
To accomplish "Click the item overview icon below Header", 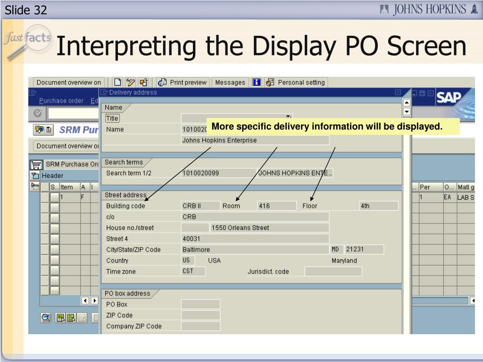I will pos(35,186).
